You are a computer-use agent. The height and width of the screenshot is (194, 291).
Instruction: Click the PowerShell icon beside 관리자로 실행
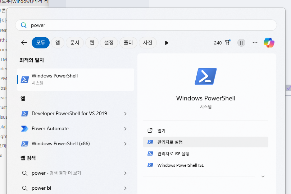pos(150,142)
